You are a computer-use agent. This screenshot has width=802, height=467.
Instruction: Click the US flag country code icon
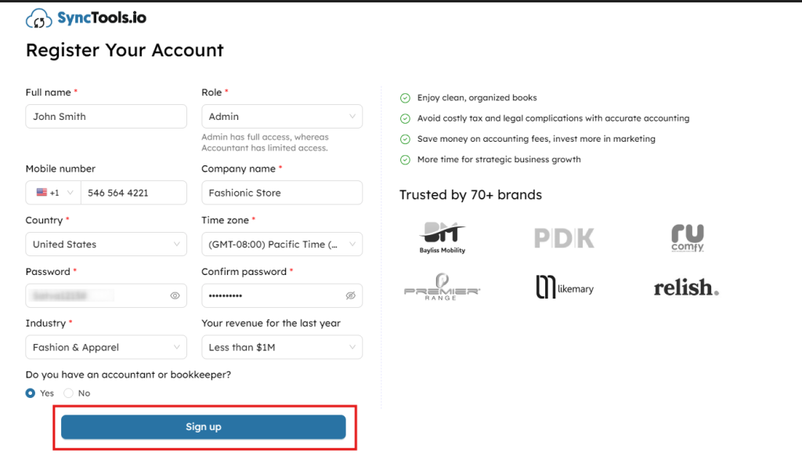click(x=42, y=193)
